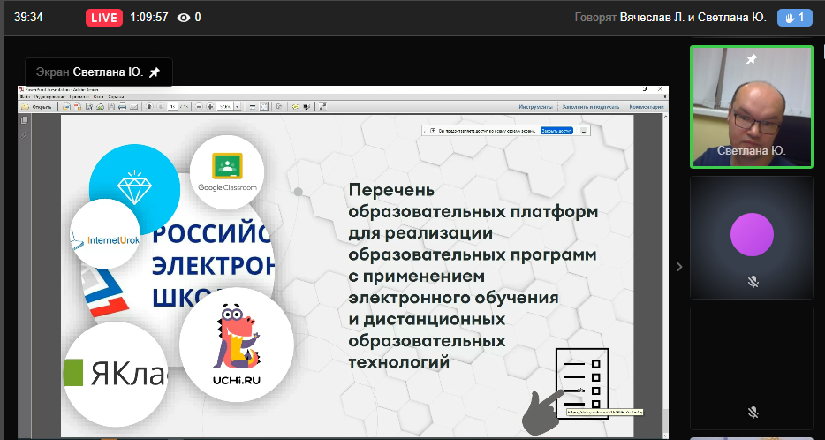Click the viewers eye icon

[x=183, y=18]
